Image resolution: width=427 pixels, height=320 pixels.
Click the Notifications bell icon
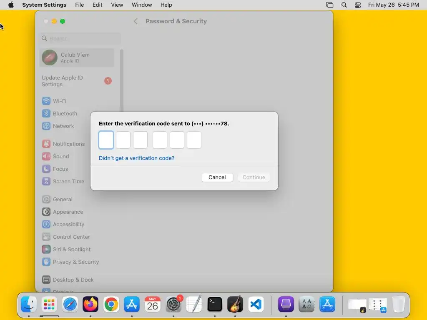pyautogui.click(x=46, y=144)
